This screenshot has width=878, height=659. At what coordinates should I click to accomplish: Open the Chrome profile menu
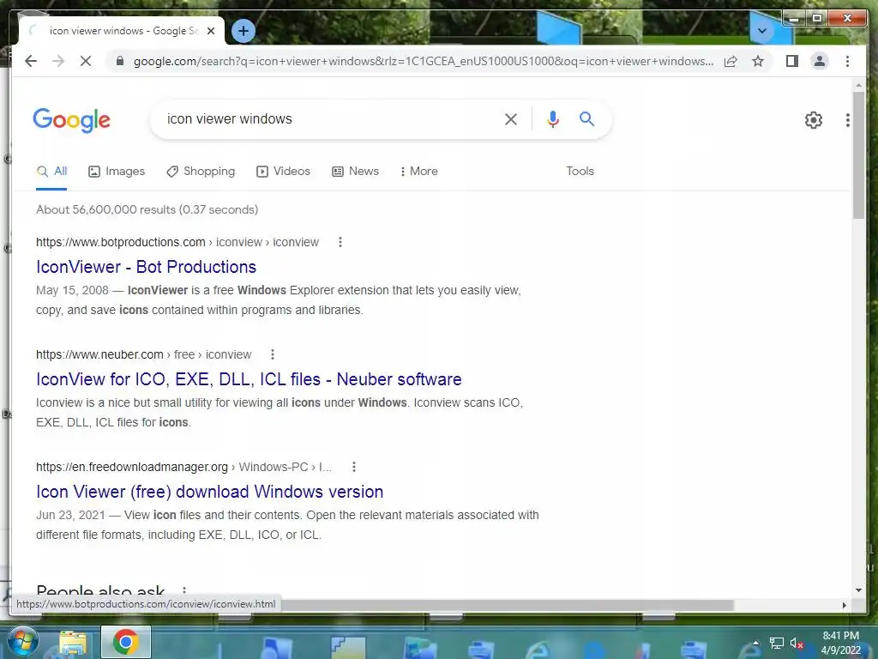click(819, 61)
